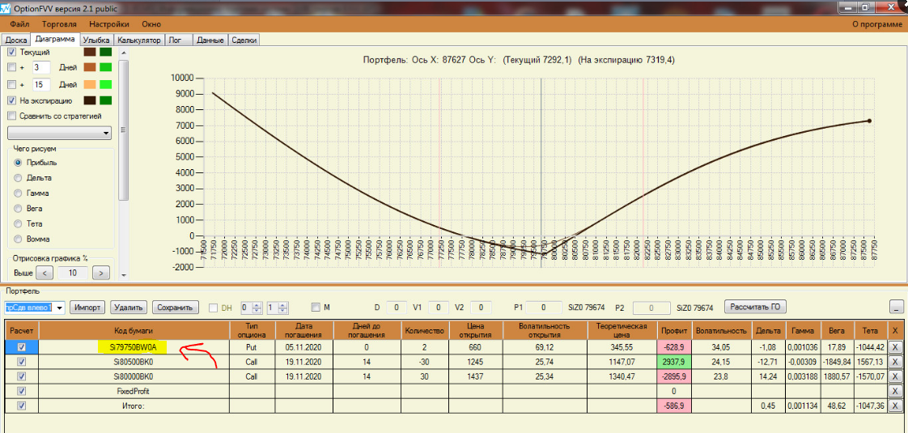
Task: Uncheck Расчет for Si80000BK0 row
Action: [21, 377]
